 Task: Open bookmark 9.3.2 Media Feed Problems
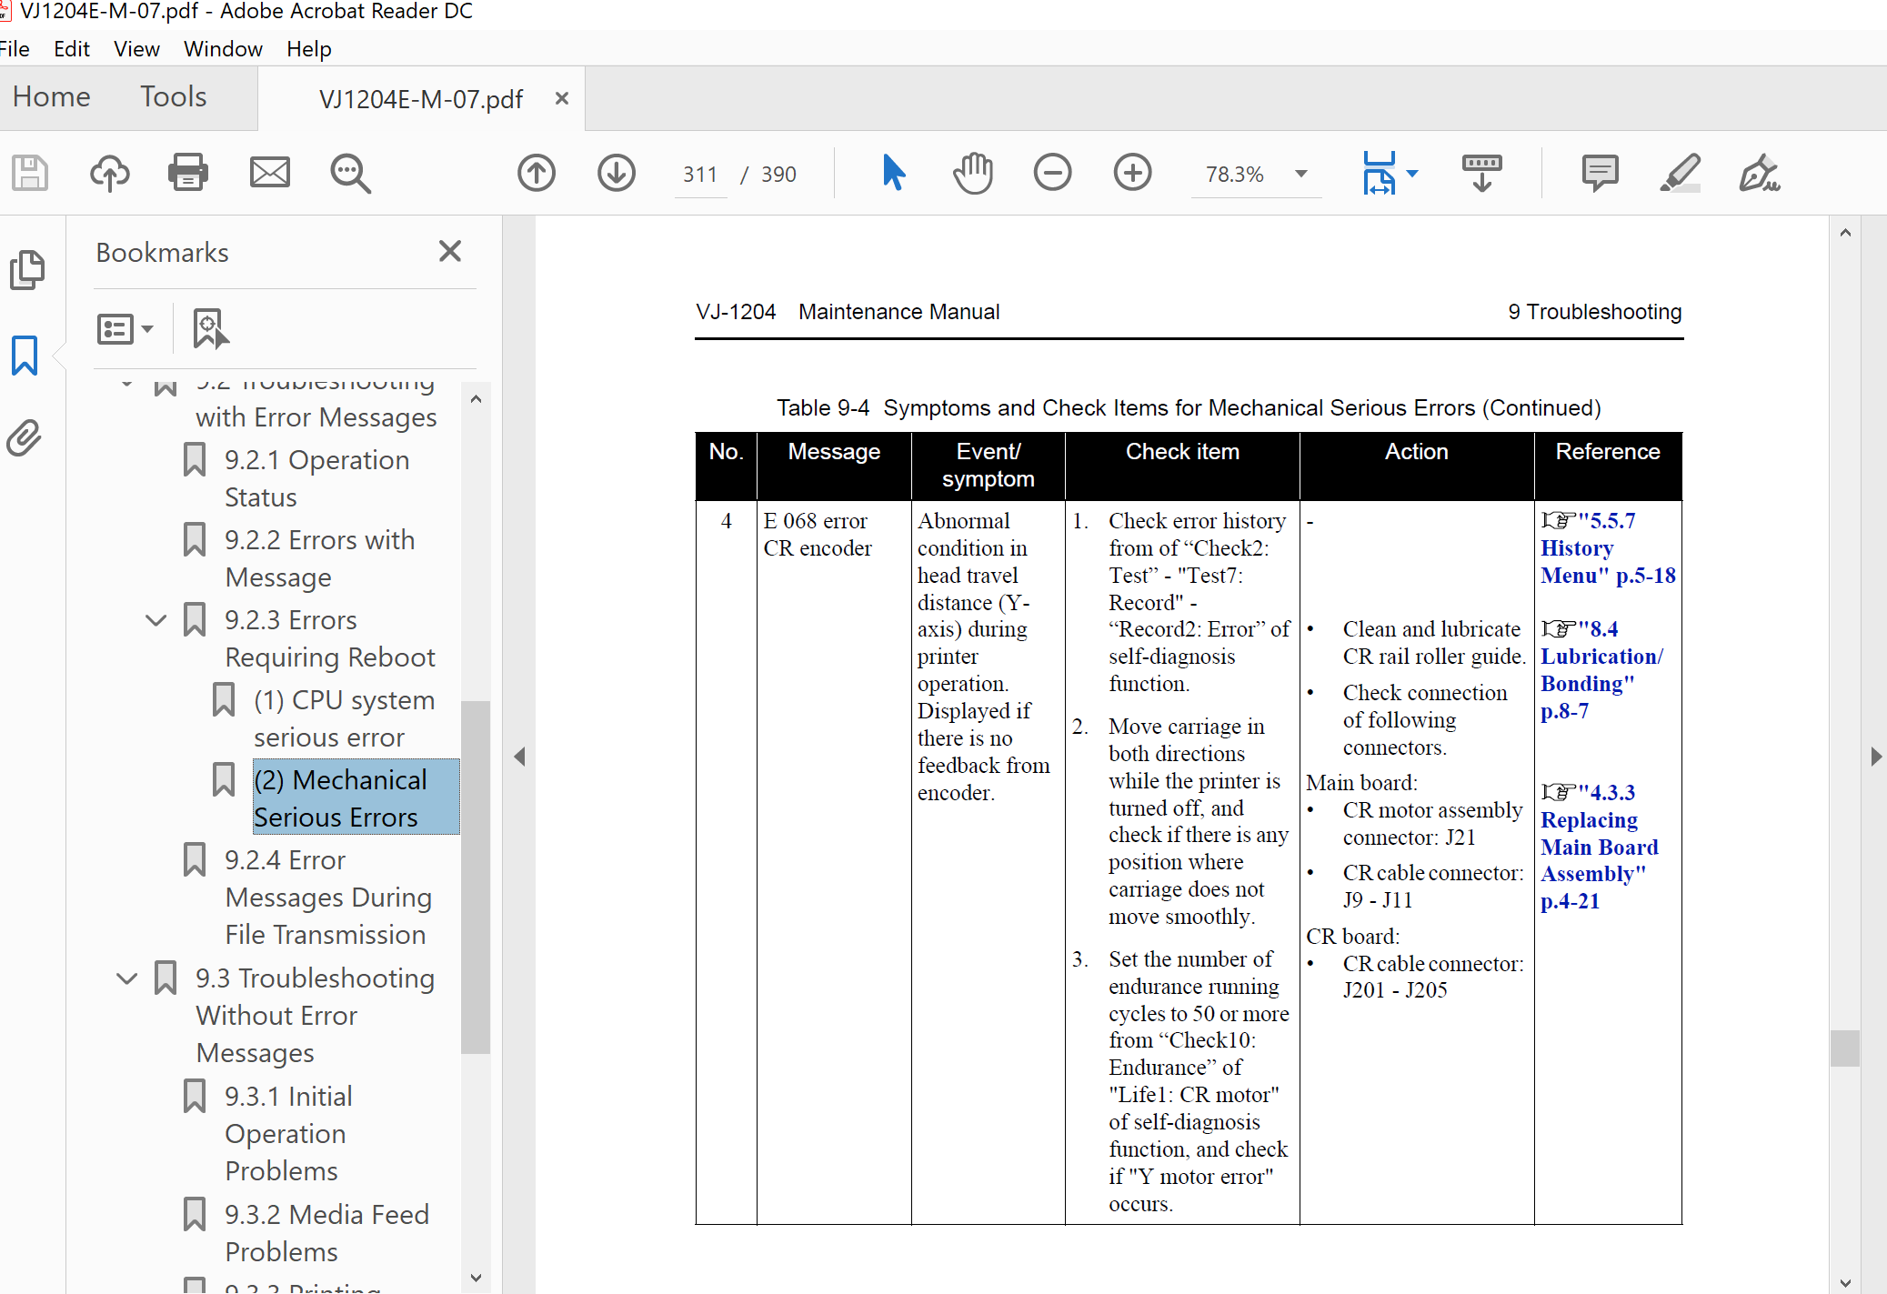[x=326, y=1233]
